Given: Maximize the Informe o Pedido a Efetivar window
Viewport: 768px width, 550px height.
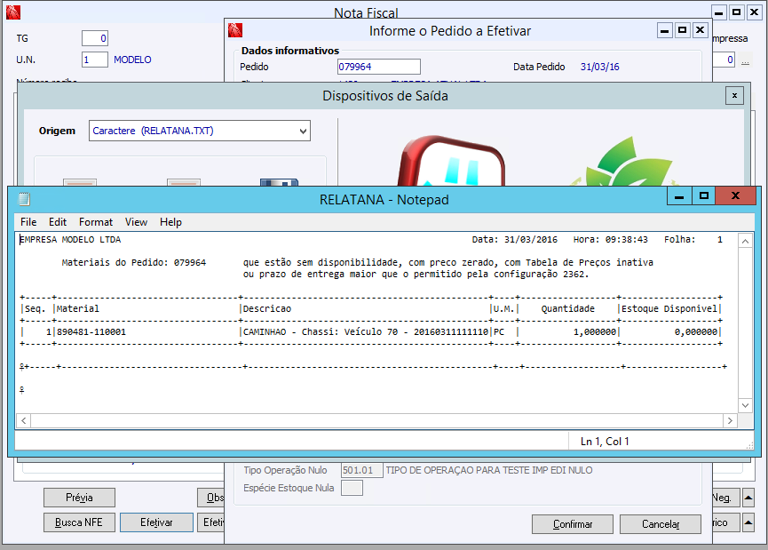Looking at the screenshot, I should (682, 30).
